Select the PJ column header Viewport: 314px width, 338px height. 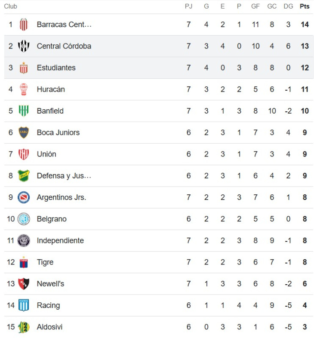click(188, 6)
